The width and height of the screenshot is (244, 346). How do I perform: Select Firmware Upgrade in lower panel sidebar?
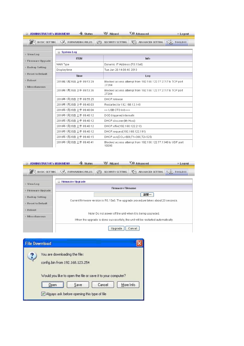39,190
